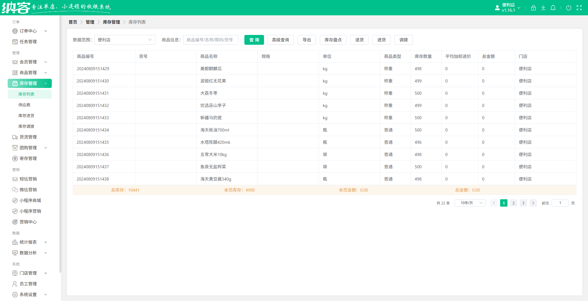Open the 数据范围 store dropdown
The height and width of the screenshot is (301, 588).
pyautogui.click(x=125, y=40)
